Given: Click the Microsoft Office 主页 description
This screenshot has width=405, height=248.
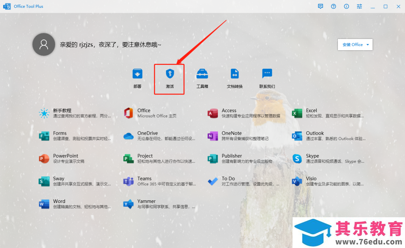Looking at the screenshot, I should pos(157,116).
